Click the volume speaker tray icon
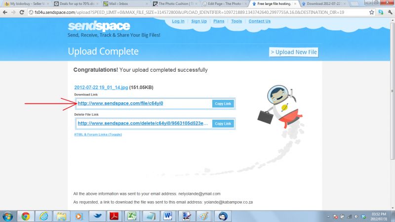395x222 pixels. 356,217
